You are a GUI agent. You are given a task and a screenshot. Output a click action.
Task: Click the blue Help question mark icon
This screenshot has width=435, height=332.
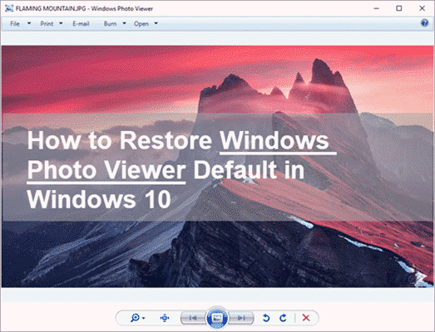[x=424, y=23]
